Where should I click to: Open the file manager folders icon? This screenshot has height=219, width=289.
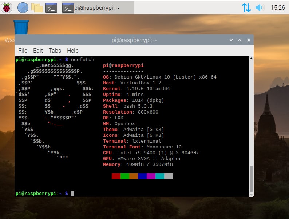(x=37, y=8)
